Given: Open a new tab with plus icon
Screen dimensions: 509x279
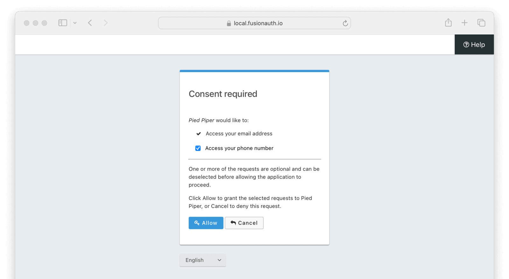Looking at the screenshot, I should (x=464, y=23).
